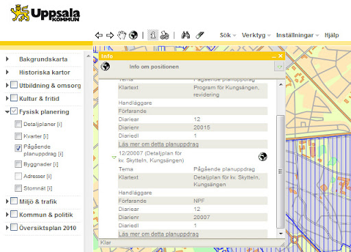
Task: Click Adresser [i] label
Action: 38,176
